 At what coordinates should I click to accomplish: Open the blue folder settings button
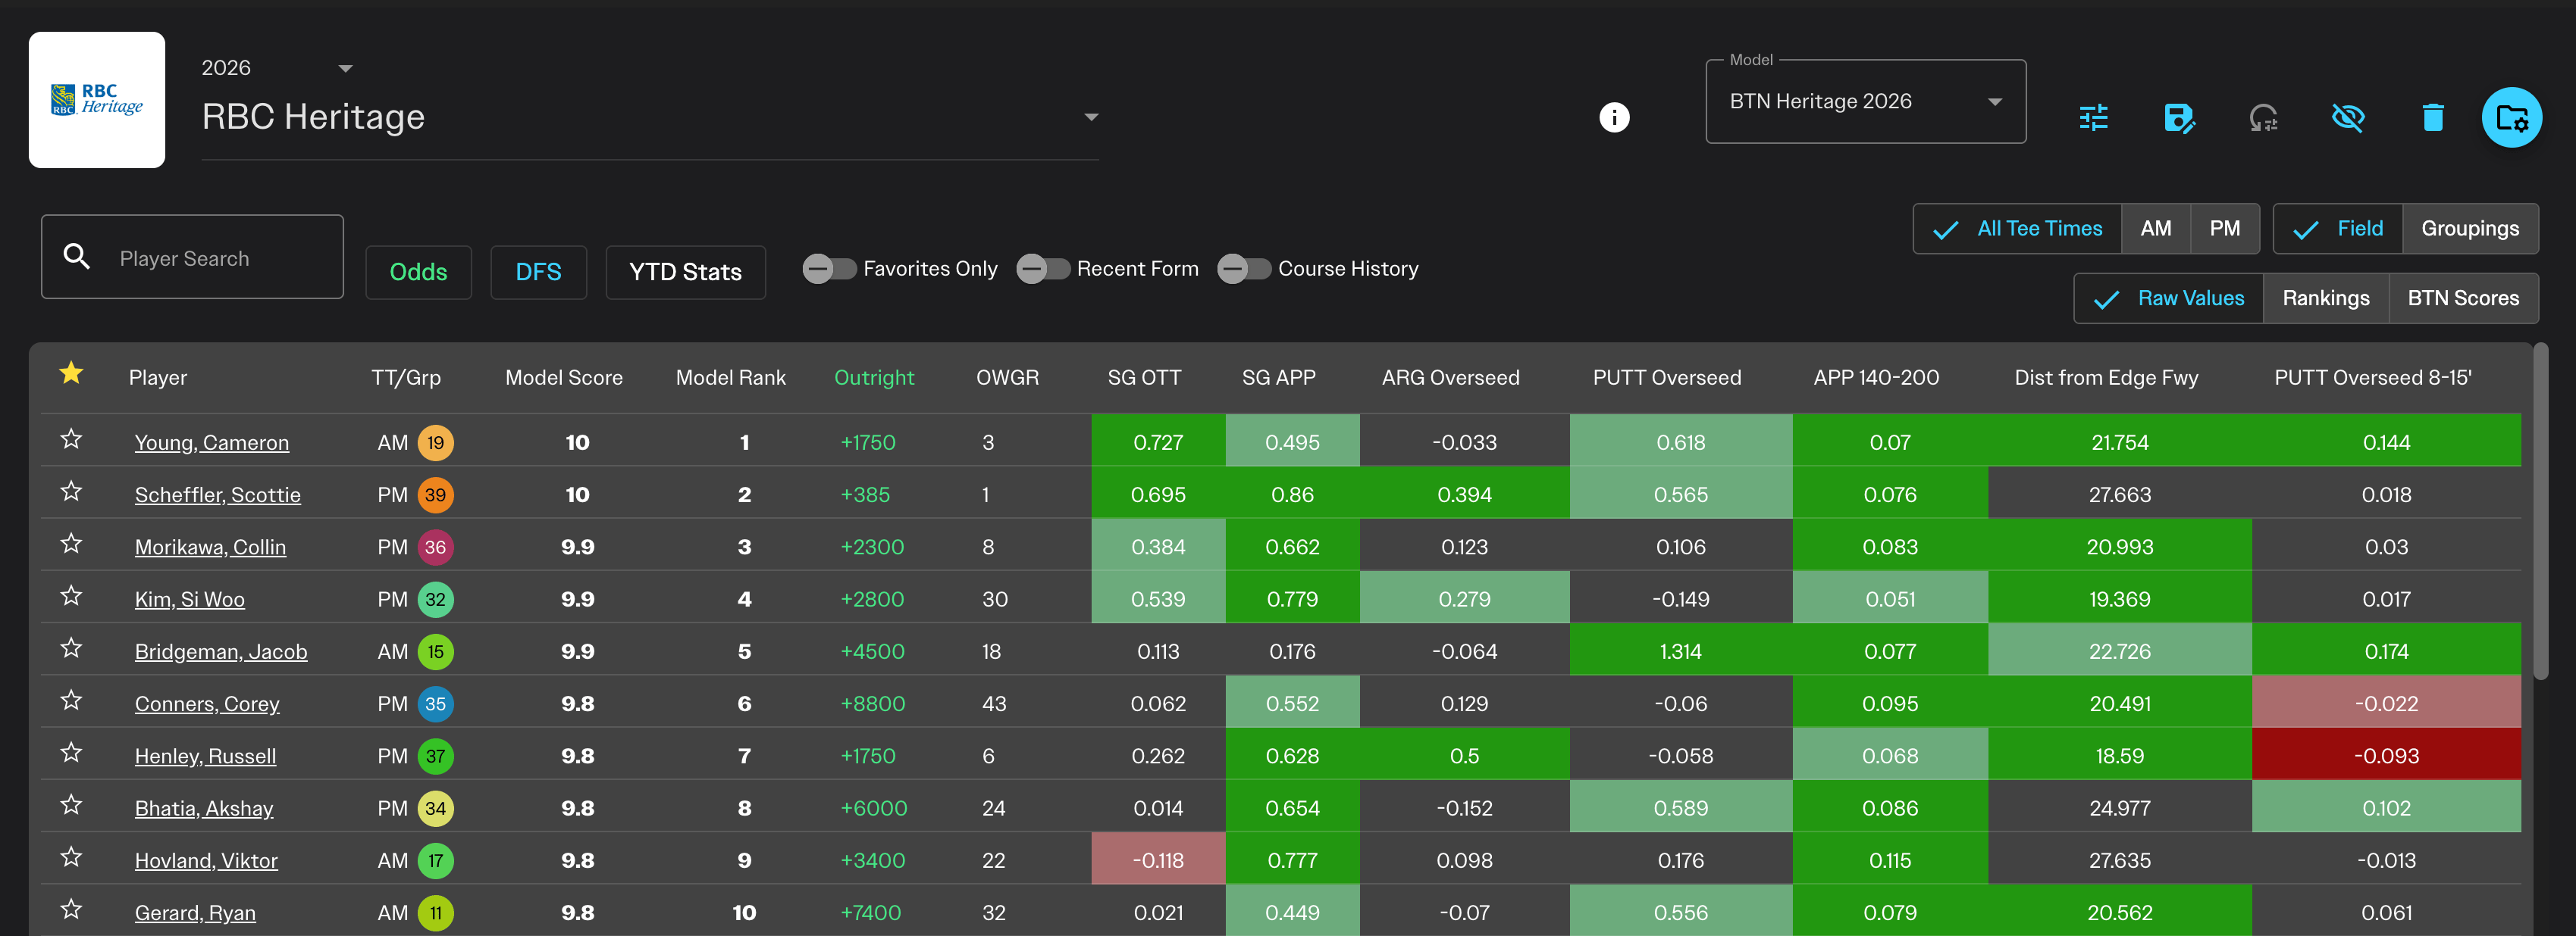[x=2511, y=118]
